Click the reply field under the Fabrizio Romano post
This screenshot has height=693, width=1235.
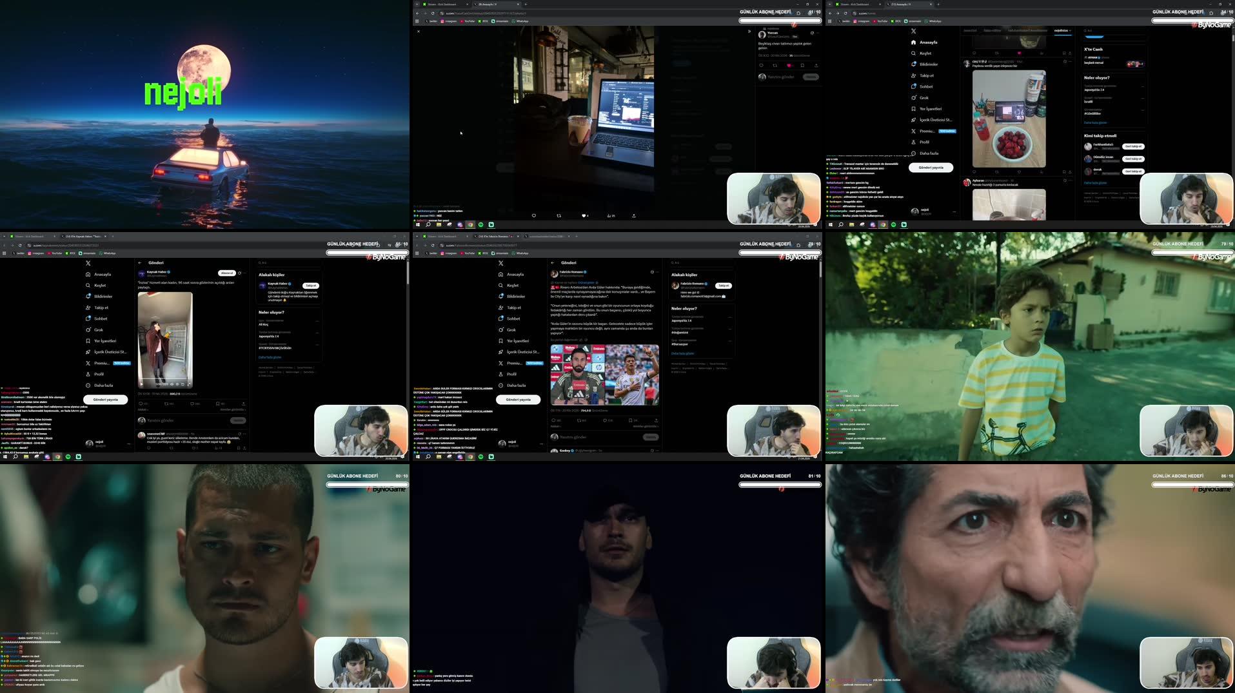click(x=596, y=436)
